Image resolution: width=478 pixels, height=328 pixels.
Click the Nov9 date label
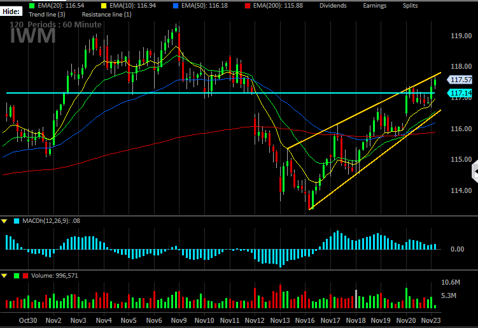[179, 320]
